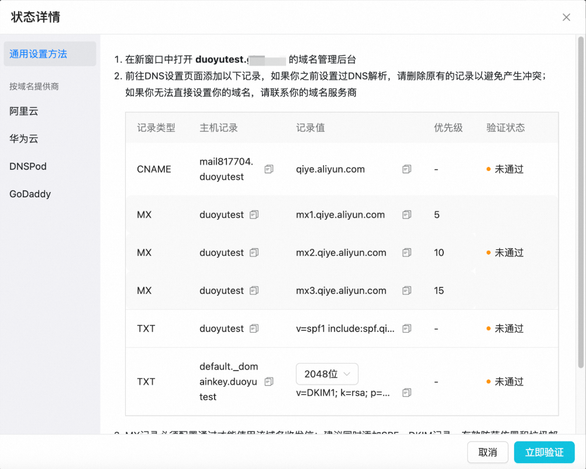The width and height of the screenshot is (586, 469).
Task: Click the dialog's vertical scrollbar
Action: tap(580, 202)
